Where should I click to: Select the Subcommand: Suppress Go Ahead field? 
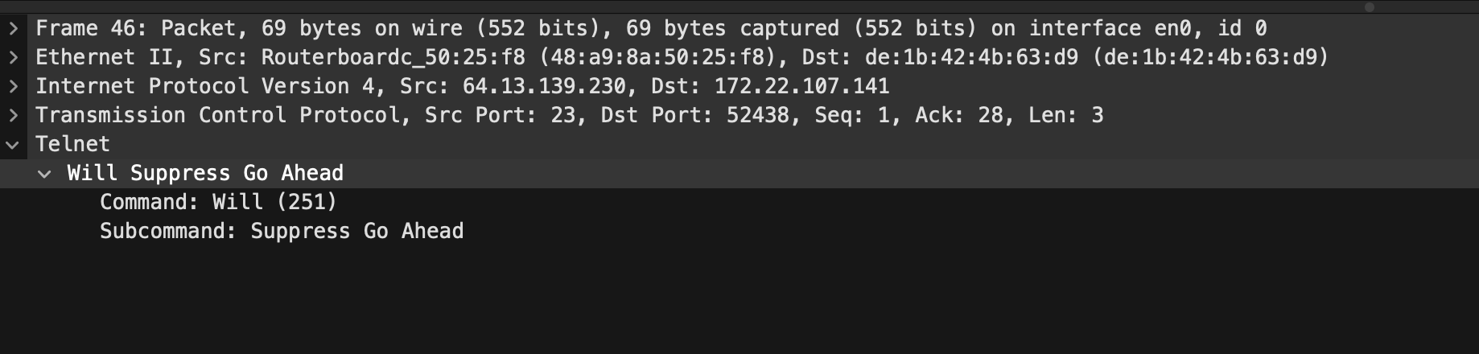pos(282,232)
